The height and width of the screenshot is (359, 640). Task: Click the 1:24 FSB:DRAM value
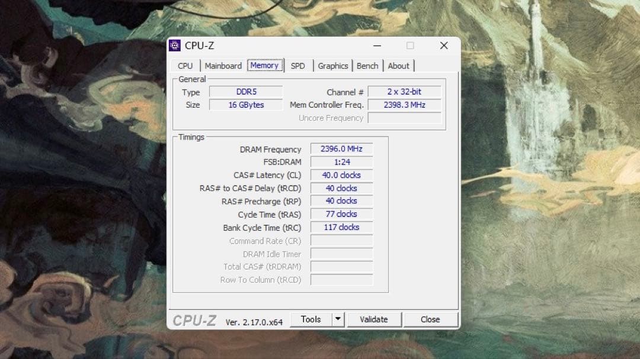tap(342, 162)
